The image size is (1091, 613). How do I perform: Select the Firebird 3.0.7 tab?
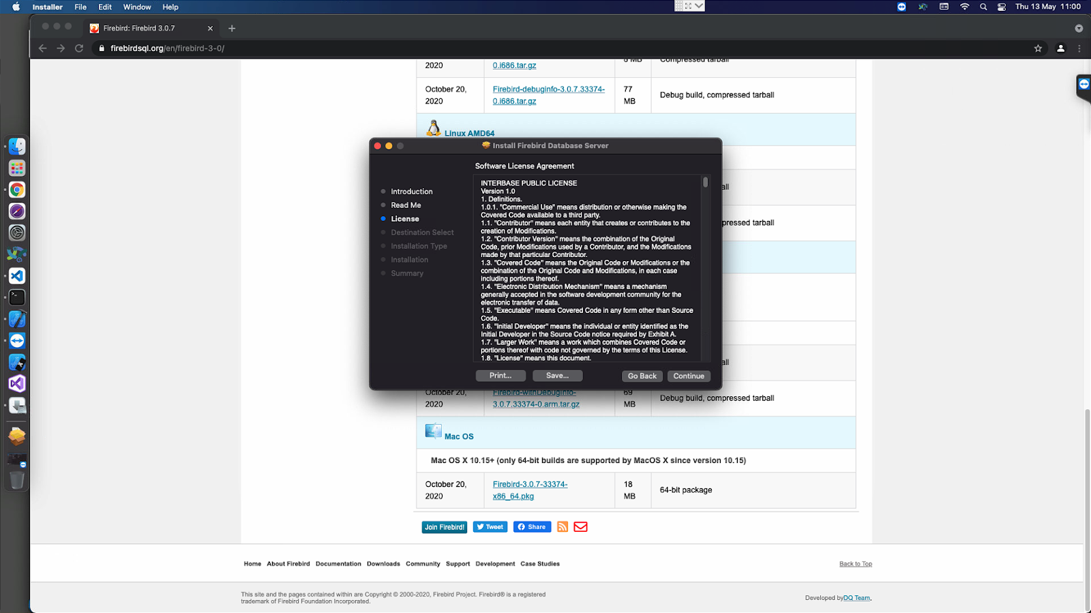151,29
